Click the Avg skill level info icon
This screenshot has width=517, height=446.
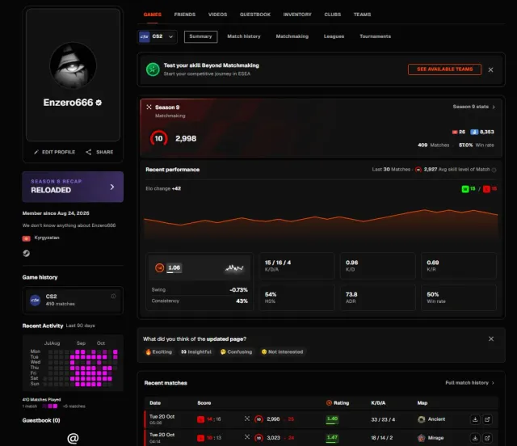click(x=494, y=170)
